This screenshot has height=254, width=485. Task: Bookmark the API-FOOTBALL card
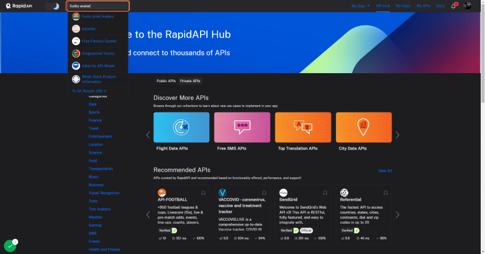tap(203, 193)
